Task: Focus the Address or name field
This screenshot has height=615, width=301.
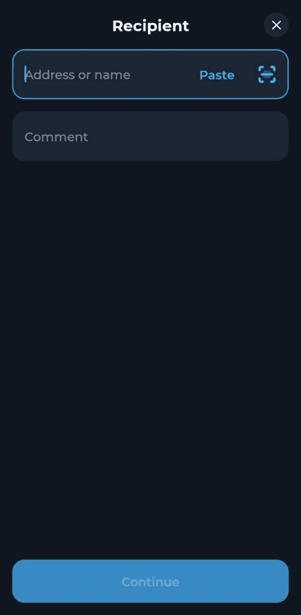Action: coord(150,74)
